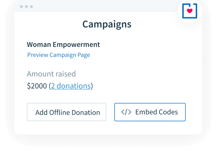
Task: Click the $2000 raised amount
Action: click(37, 86)
